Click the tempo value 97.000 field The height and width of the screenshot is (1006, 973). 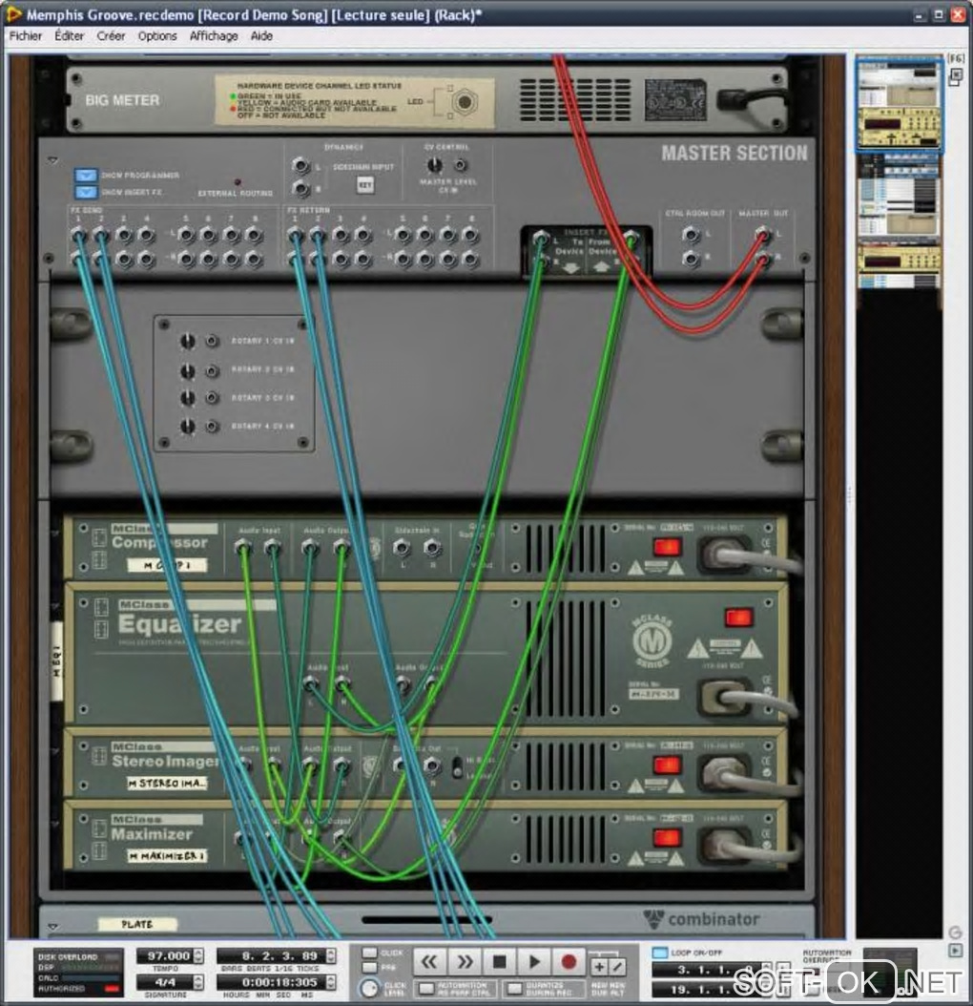[165, 955]
